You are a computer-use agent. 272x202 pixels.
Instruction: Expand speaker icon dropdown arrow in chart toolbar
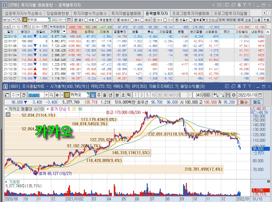tap(62, 95)
